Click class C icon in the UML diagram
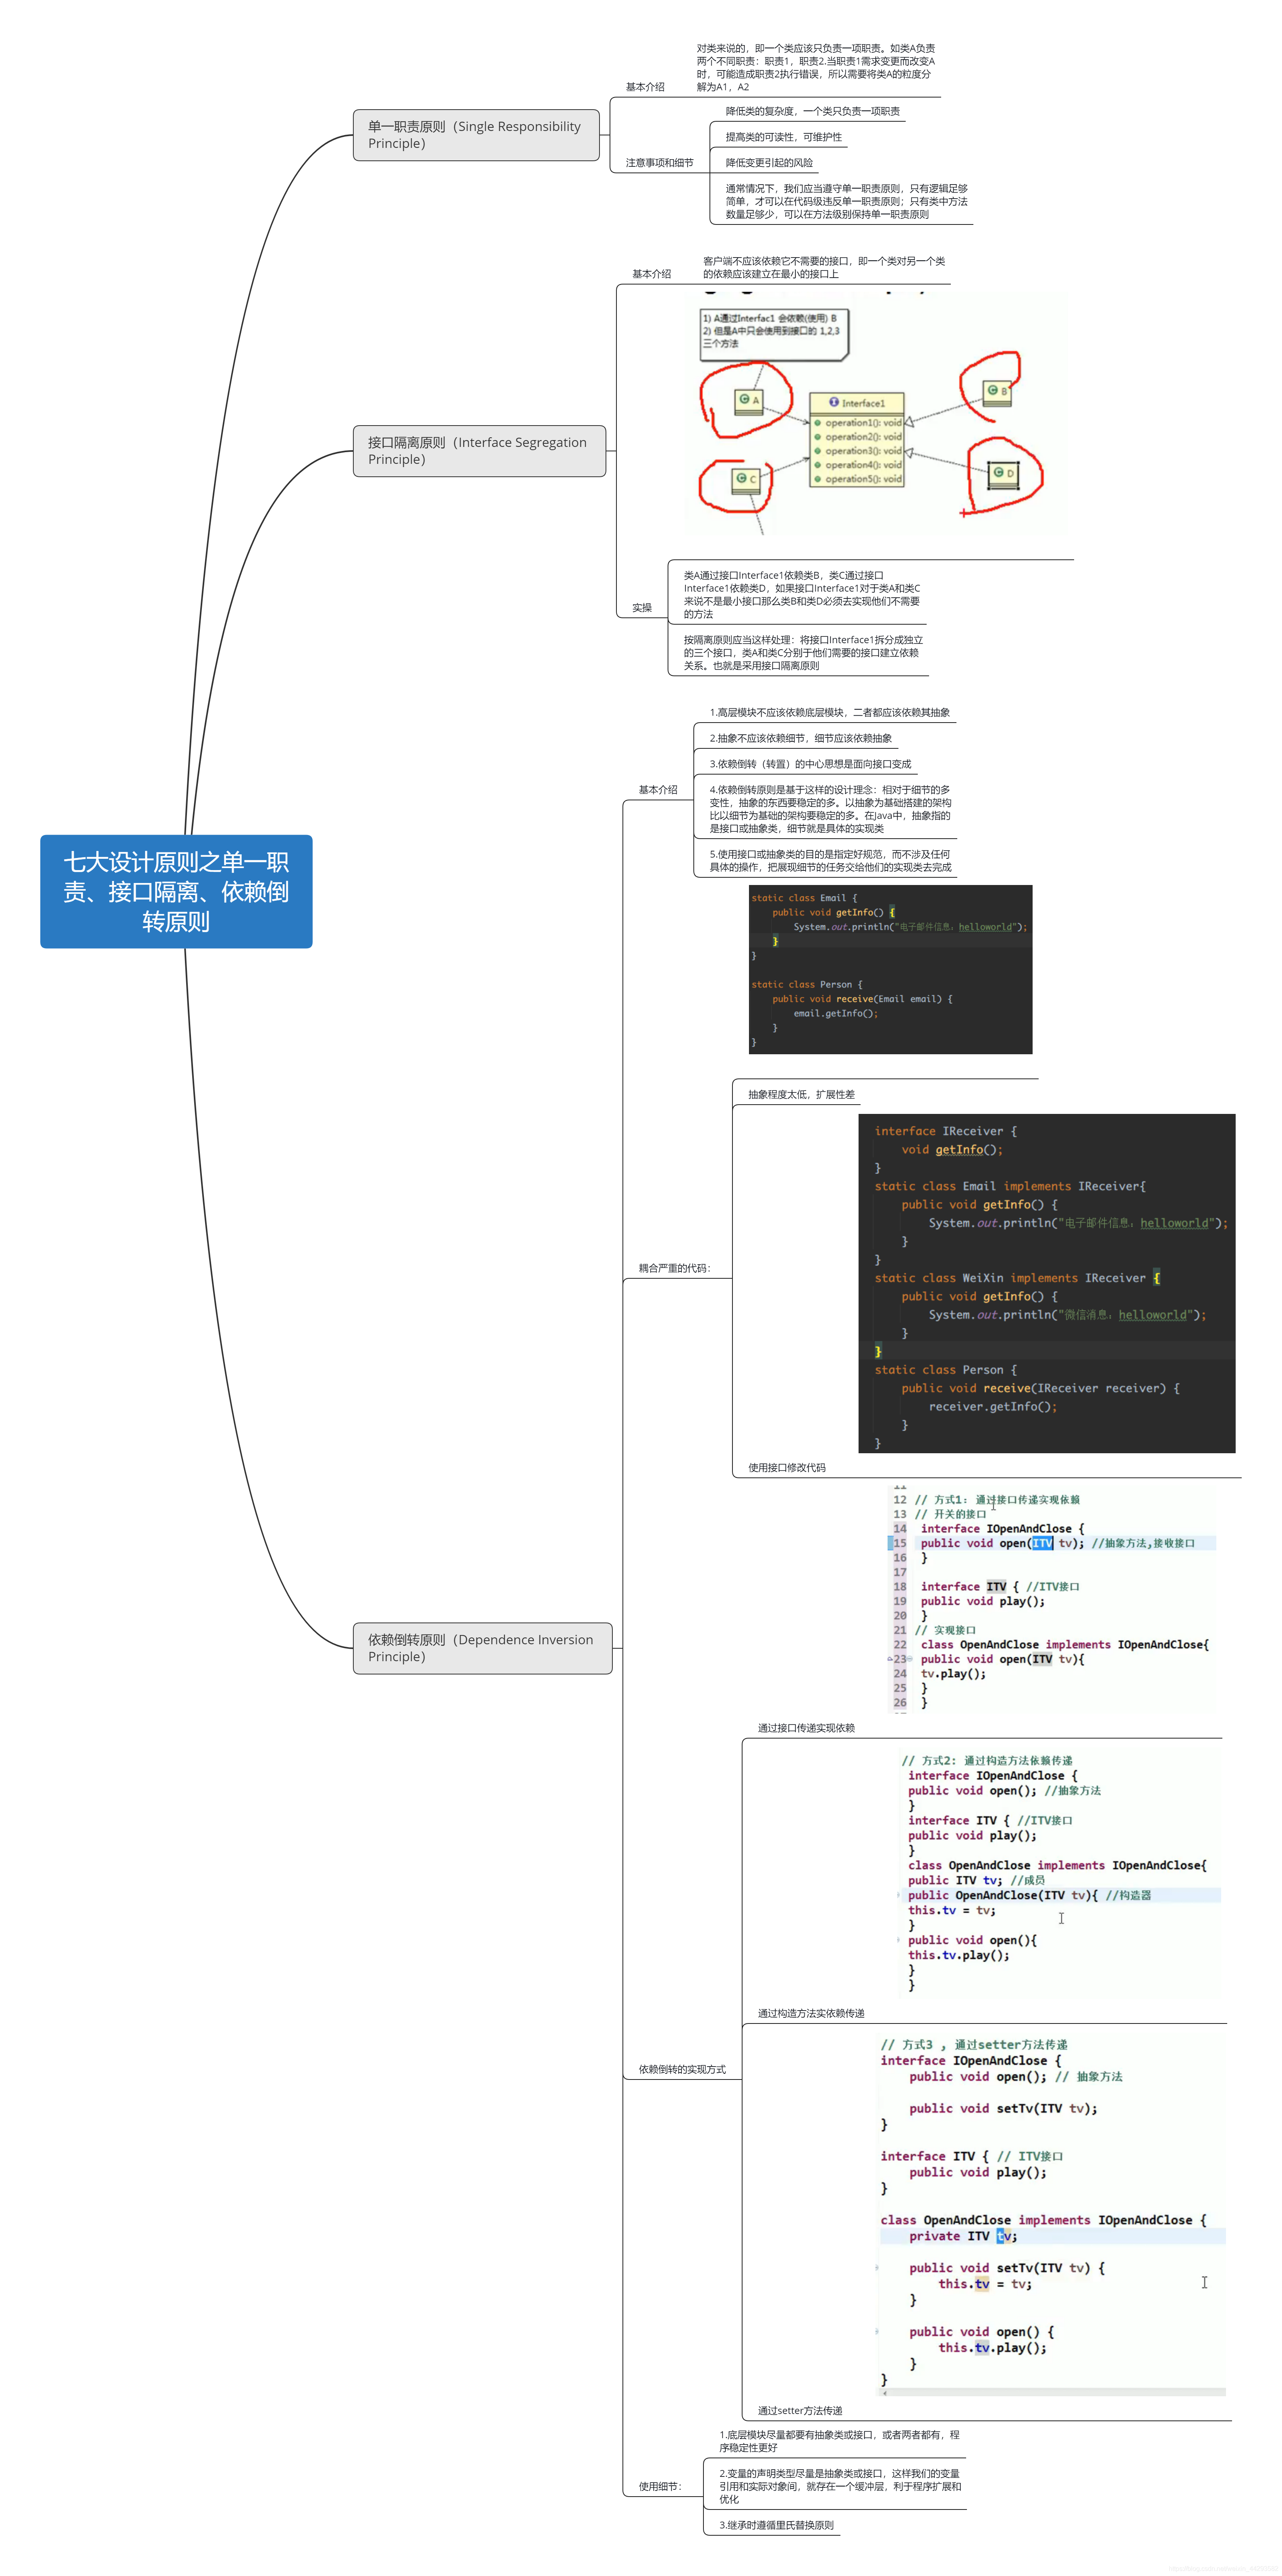Viewport: 1282px width, 2576px height. [746, 479]
